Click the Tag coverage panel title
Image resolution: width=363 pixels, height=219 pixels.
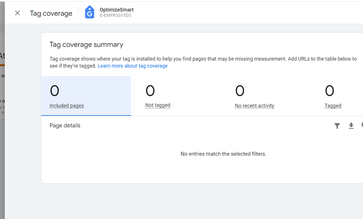(x=51, y=13)
